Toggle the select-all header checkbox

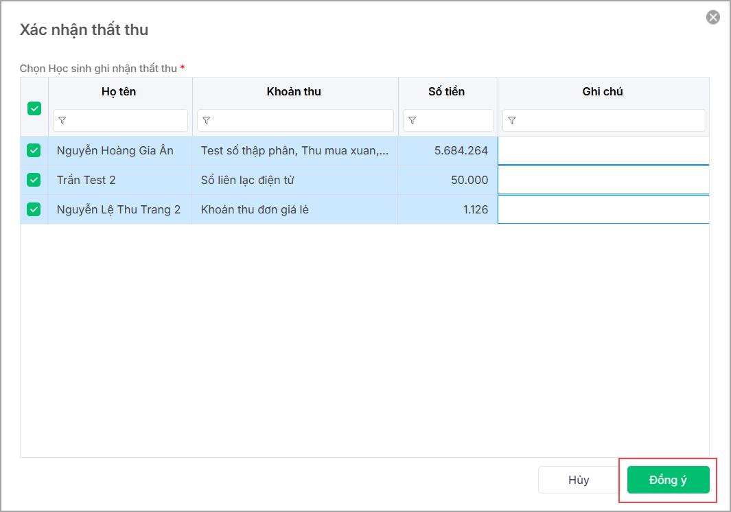[34, 108]
